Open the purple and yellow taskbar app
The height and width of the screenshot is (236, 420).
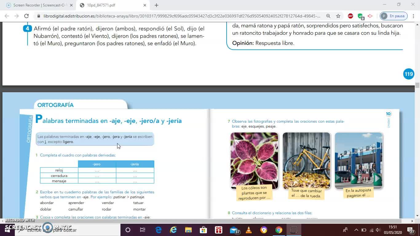click(264, 230)
